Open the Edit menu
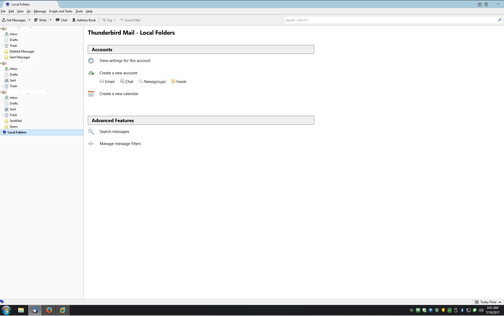This screenshot has width=504, height=316. tap(11, 11)
